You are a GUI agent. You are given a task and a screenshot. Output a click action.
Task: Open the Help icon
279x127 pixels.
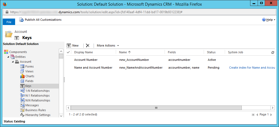(x=264, y=20)
